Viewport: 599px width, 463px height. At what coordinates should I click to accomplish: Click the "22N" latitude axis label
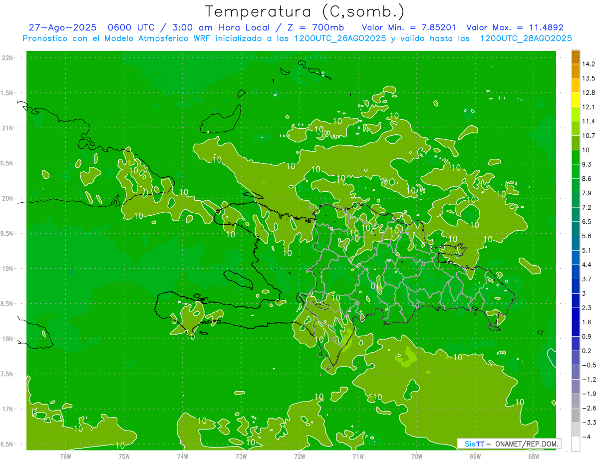pyautogui.click(x=8, y=58)
